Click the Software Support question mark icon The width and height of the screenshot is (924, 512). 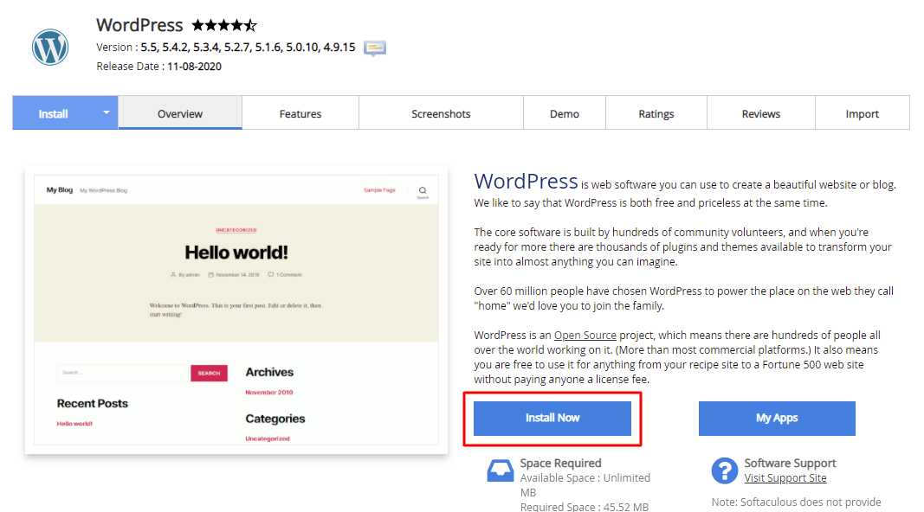point(725,470)
